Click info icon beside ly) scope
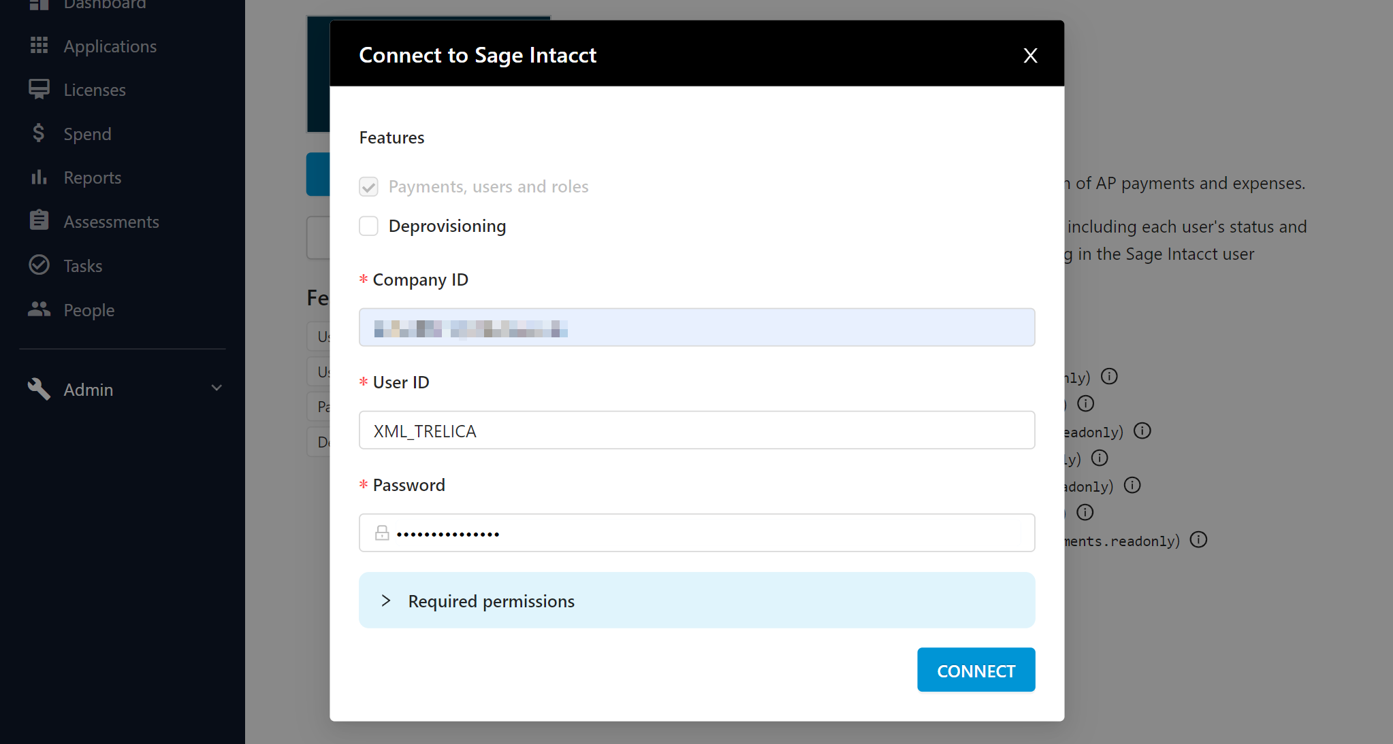Viewport: 1393px width, 744px height. click(x=1100, y=458)
